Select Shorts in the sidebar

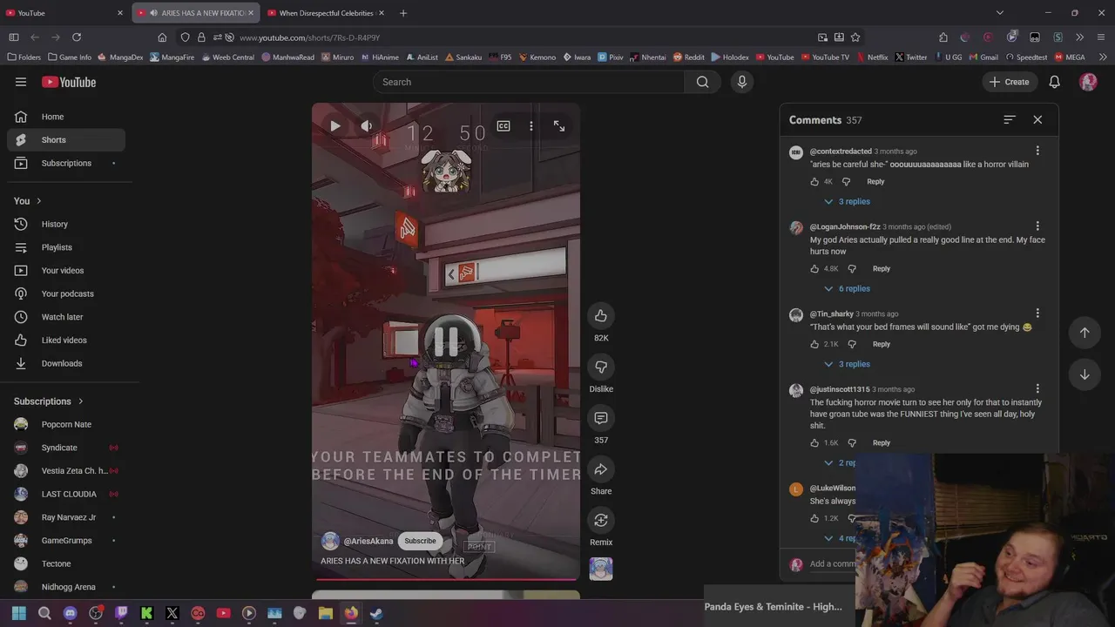66,139
